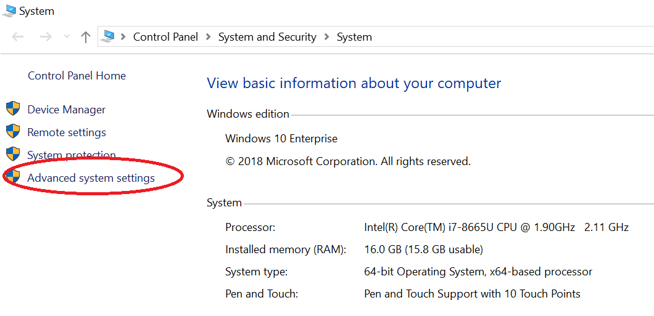Click the shield icon beside Remote settings

[13, 131]
